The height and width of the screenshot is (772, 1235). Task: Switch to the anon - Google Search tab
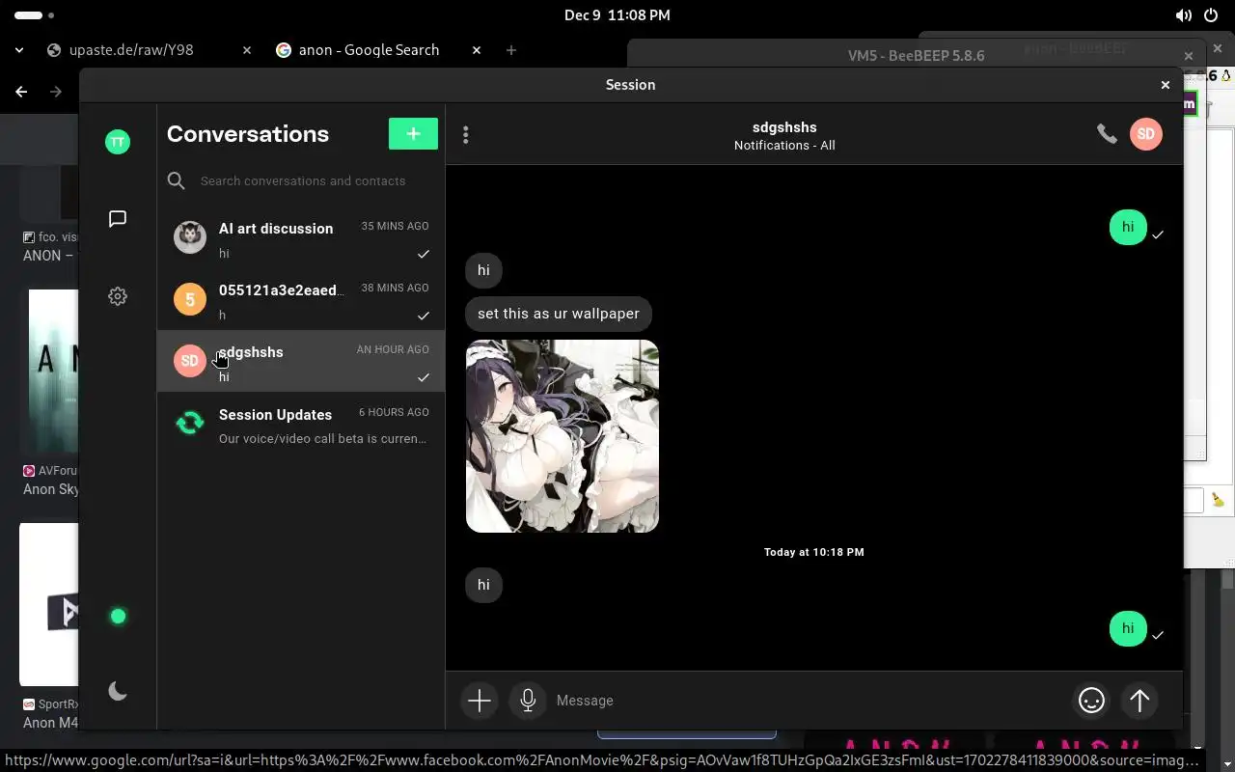[x=379, y=50]
